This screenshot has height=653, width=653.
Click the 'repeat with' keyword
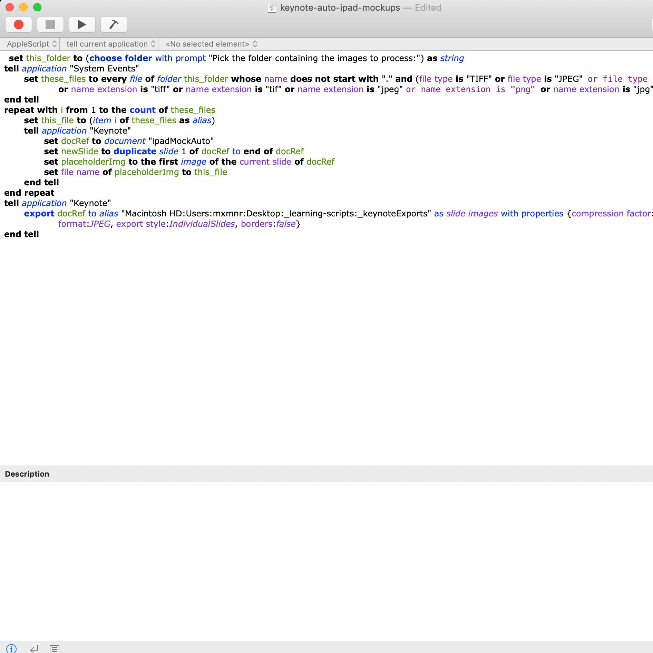pyautogui.click(x=31, y=110)
